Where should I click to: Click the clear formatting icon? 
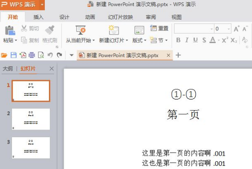(245, 40)
